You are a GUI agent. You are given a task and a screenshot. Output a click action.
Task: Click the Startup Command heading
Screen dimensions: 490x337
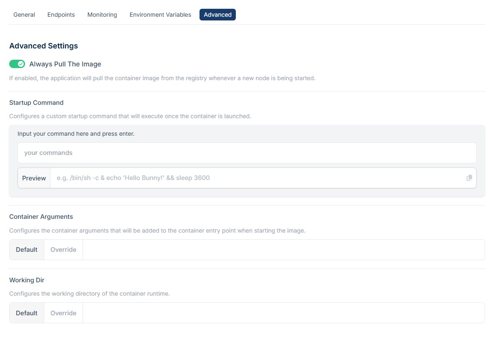(36, 103)
